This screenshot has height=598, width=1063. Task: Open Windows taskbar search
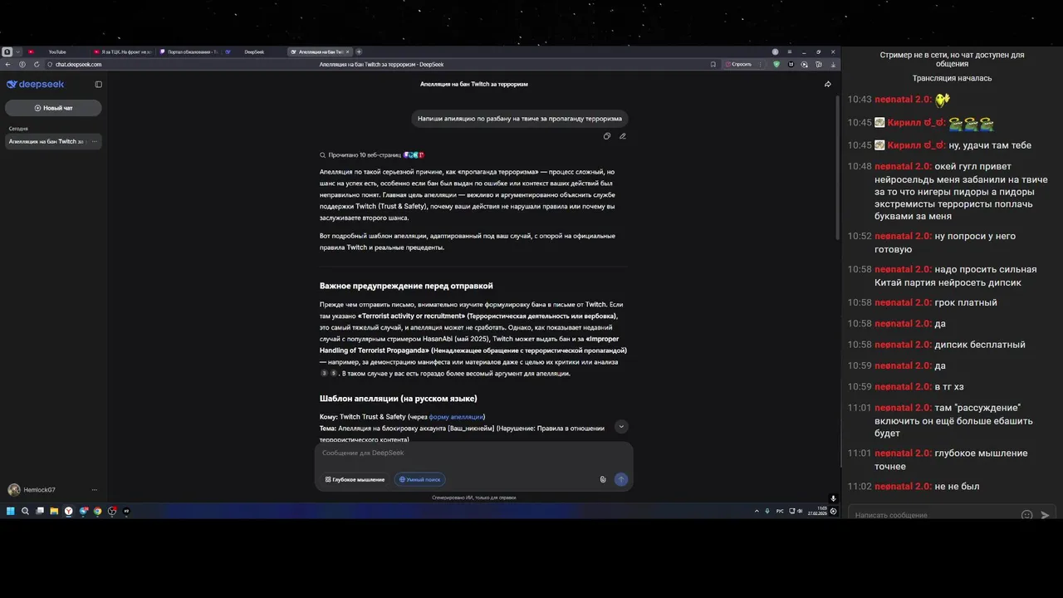(25, 512)
